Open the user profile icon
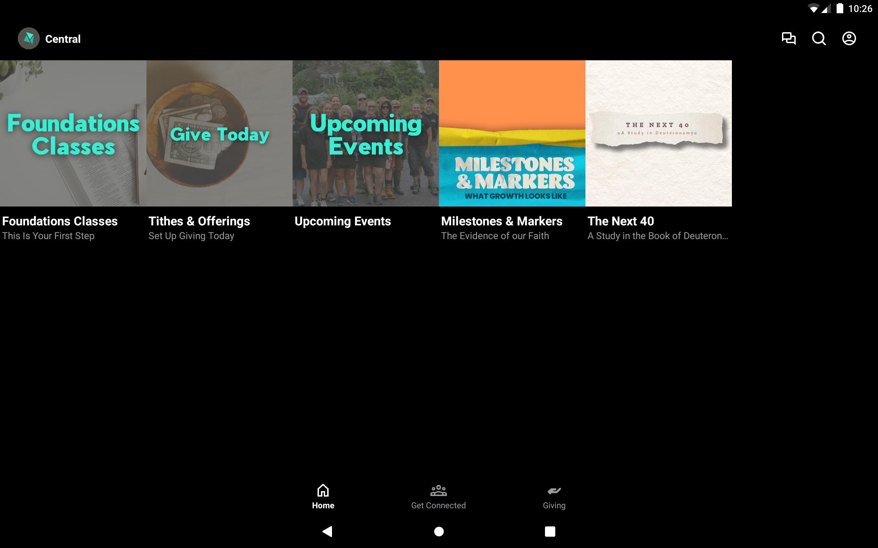 point(849,38)
